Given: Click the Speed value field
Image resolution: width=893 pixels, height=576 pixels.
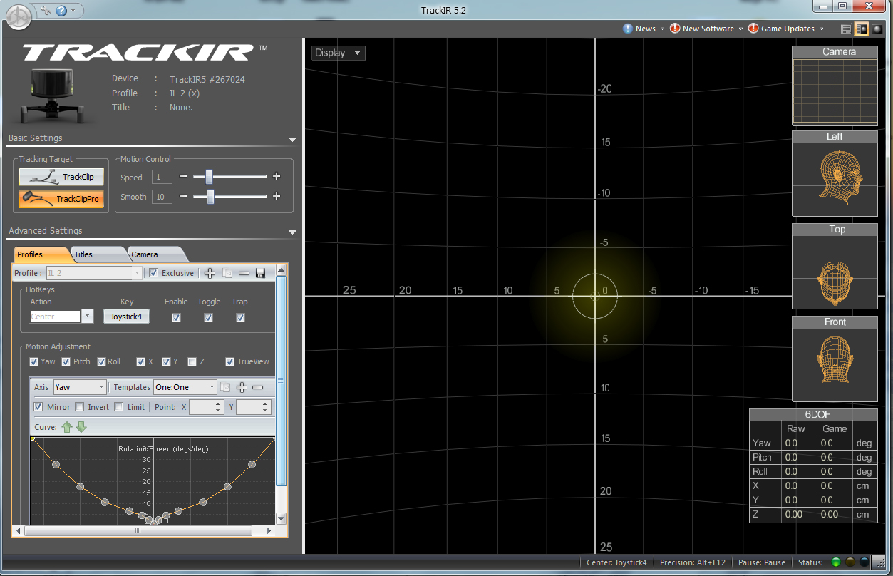Looking at the screenshot, I should (162, 177).
